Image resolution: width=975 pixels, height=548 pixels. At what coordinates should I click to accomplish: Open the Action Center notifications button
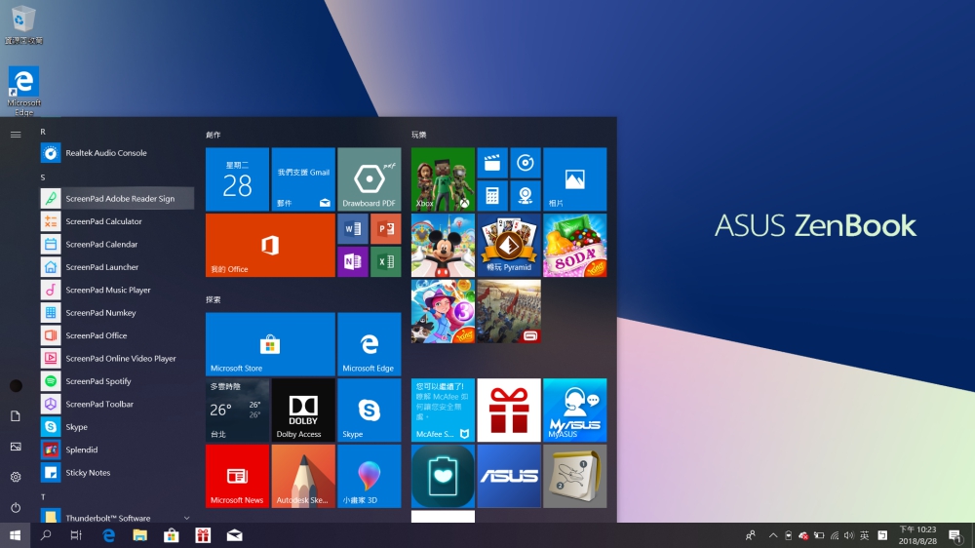[x=955, y=535]
